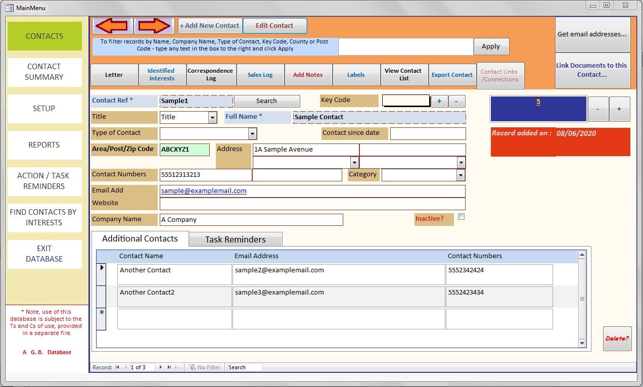Screen dimensions: 643x387
Task: Open the REPORTS section
Action: [x=44, y=144]
